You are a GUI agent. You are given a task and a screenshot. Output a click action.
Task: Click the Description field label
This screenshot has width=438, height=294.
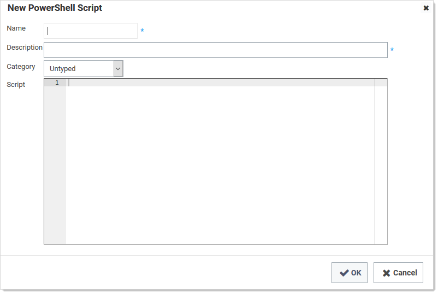[25, 48]
